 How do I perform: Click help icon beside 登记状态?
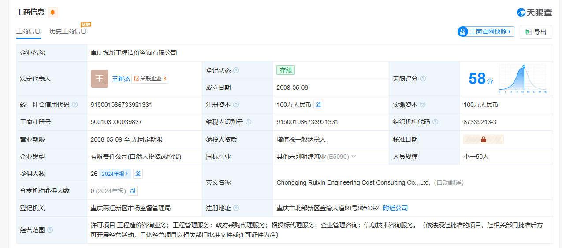236,70
